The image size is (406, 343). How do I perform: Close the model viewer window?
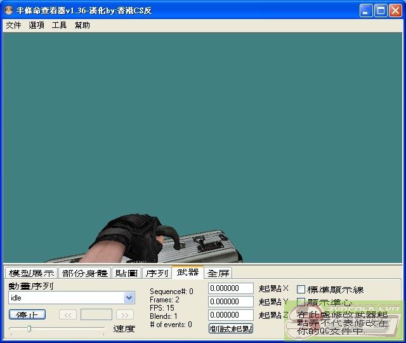coord(395,10)
